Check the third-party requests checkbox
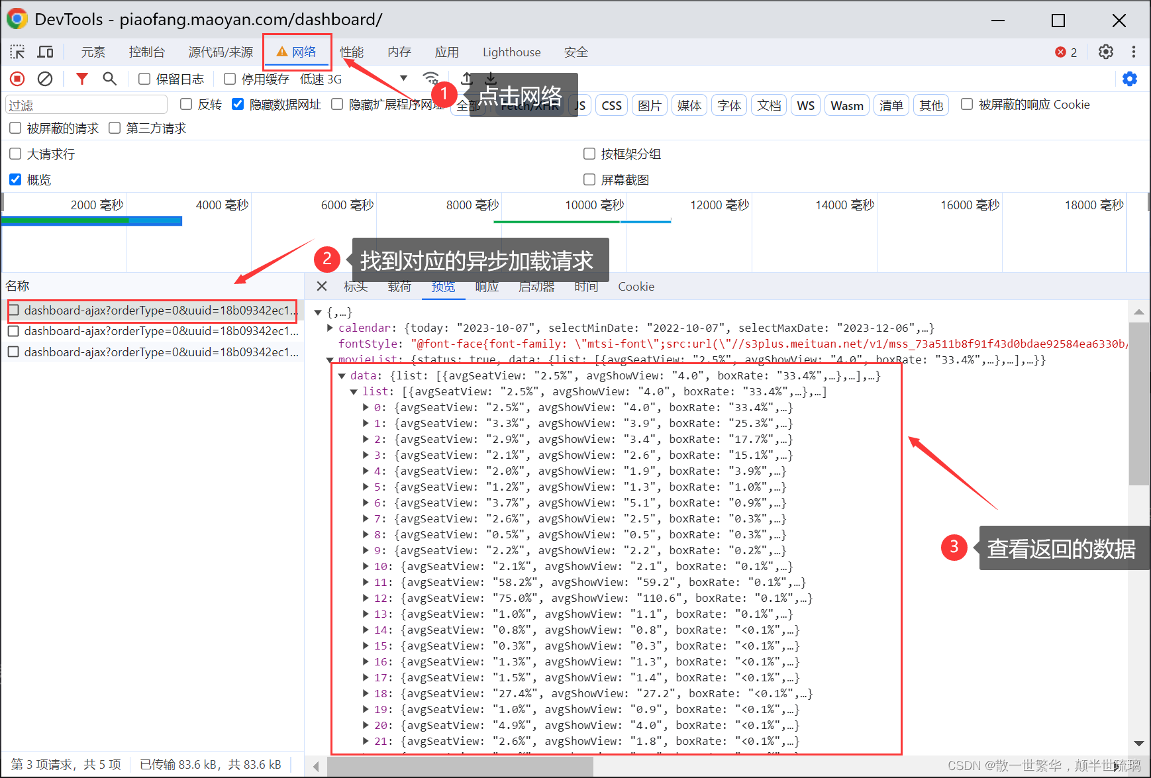Screen dimensions: 1151x778 click(115, 128)
